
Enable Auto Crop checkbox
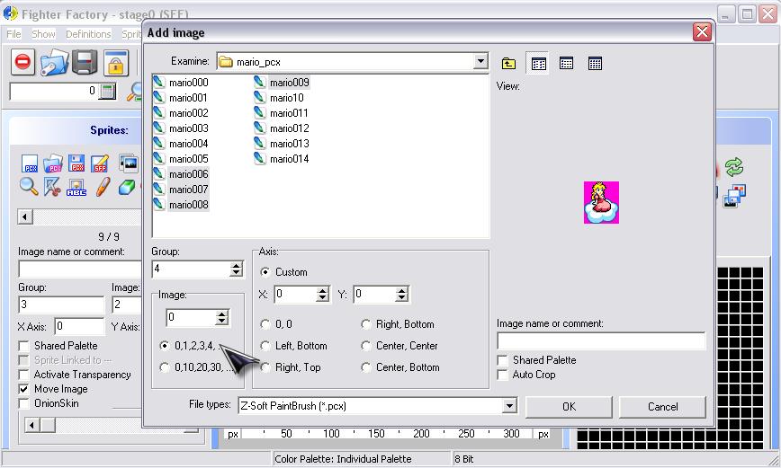point(503,375)
